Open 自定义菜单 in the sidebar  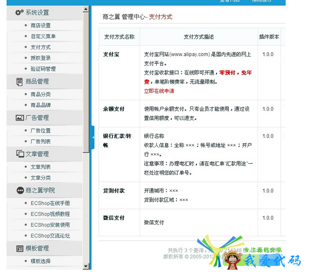(43, 36)
